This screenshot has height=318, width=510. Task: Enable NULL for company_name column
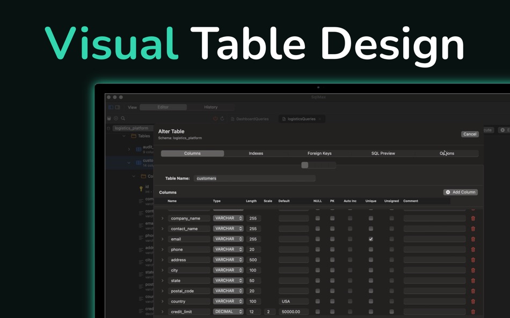coord(317,218)
